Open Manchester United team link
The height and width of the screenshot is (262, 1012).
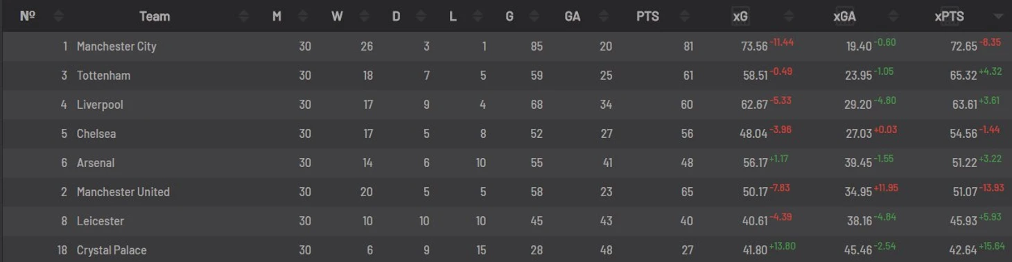123,192
